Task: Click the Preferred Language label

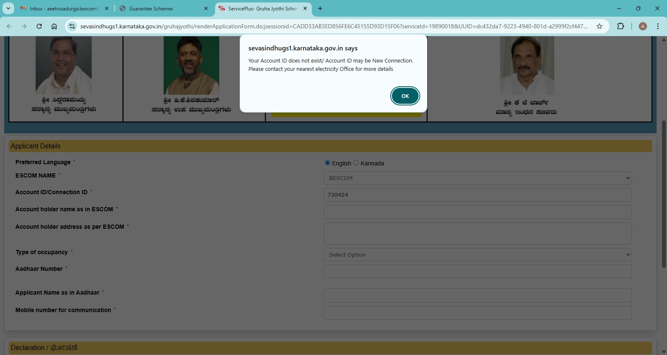Action: pyautogui.click(x=43, y=162)
